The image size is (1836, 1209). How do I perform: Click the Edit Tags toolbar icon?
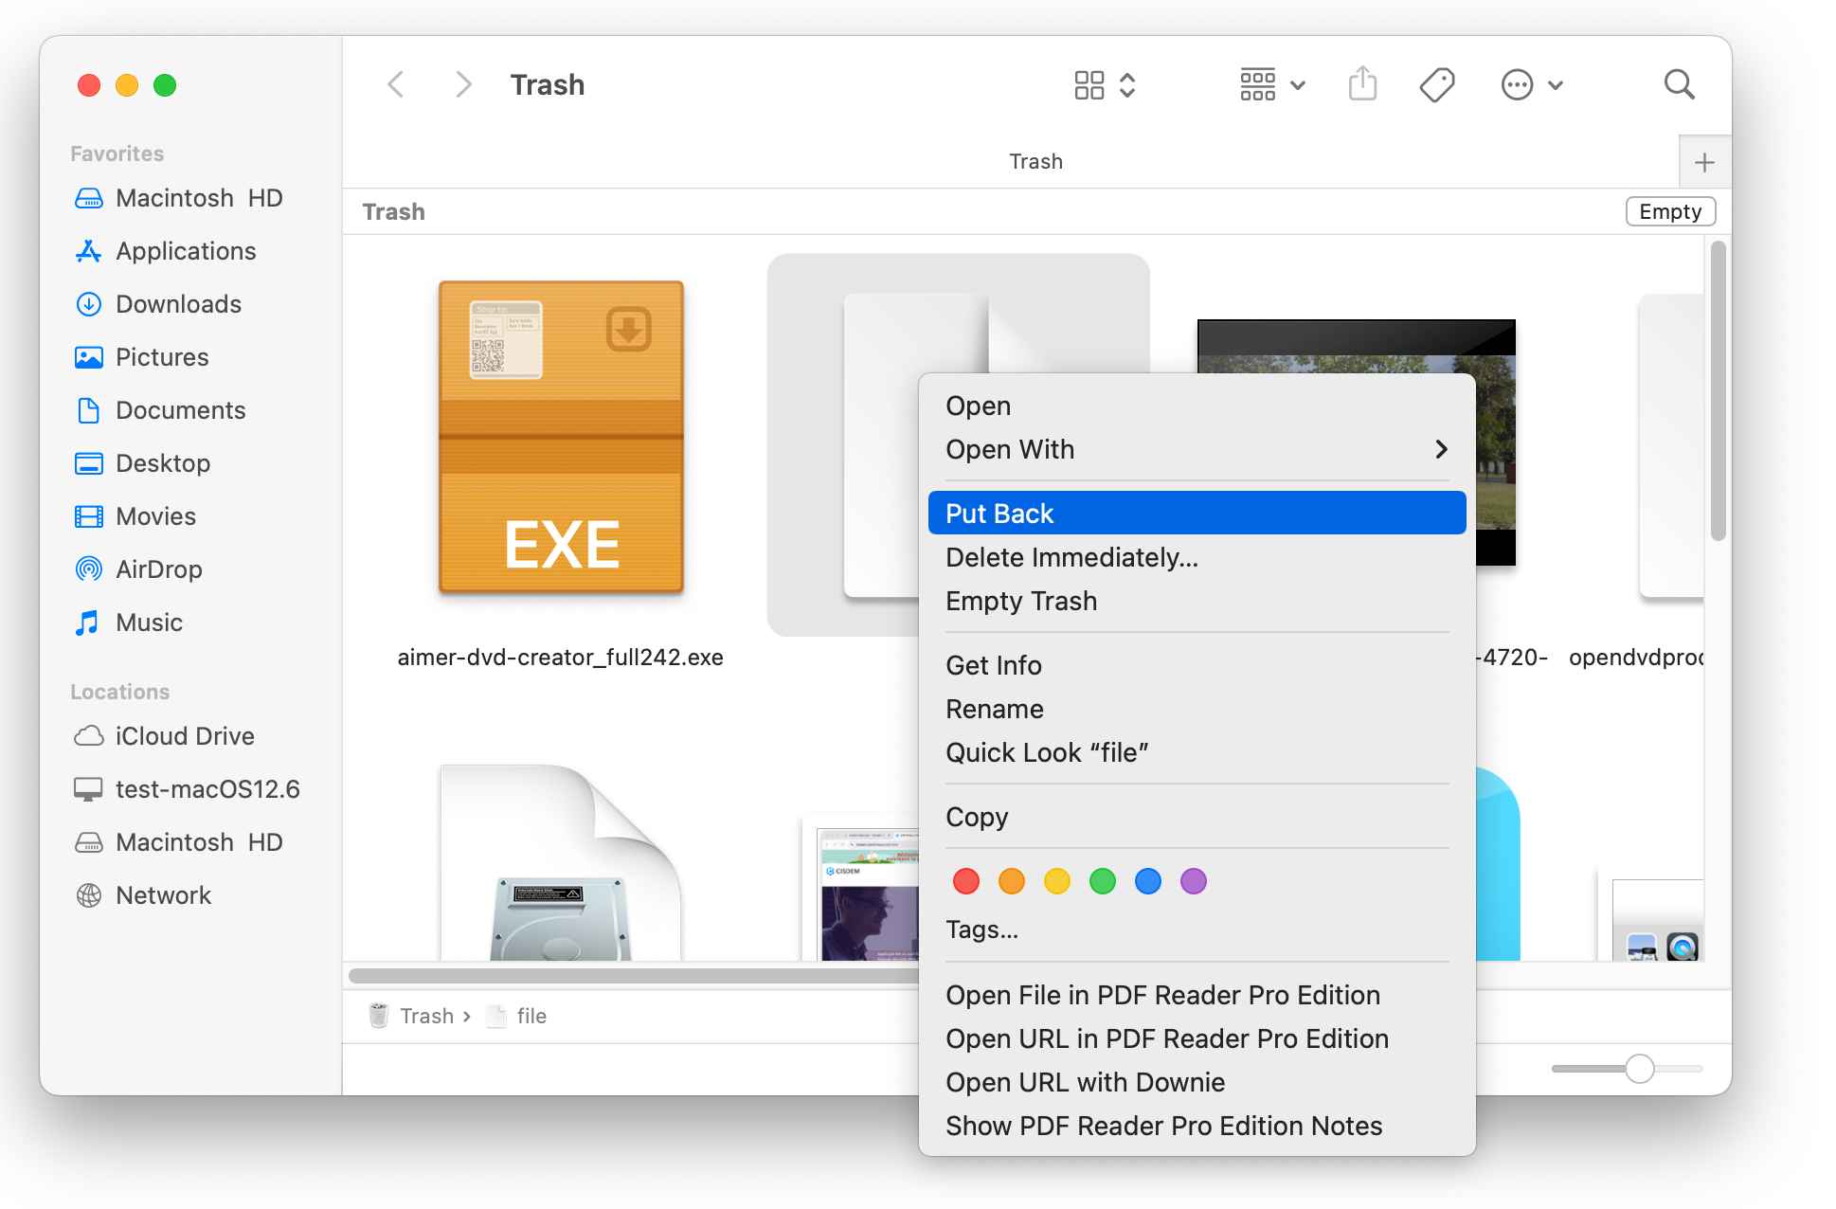[x=1436, y=84]
